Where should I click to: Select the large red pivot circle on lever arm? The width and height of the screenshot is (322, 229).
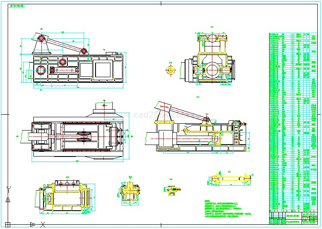click(42, 40)
